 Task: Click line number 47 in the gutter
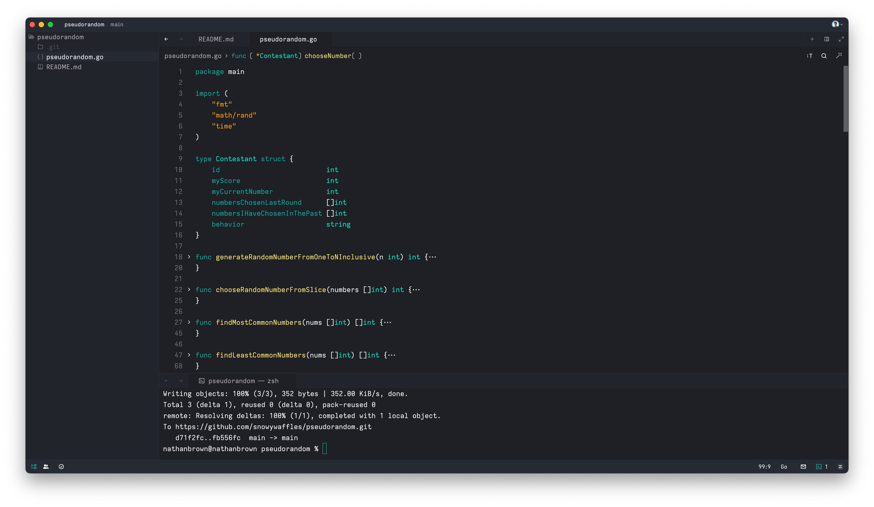coord(178,355)
